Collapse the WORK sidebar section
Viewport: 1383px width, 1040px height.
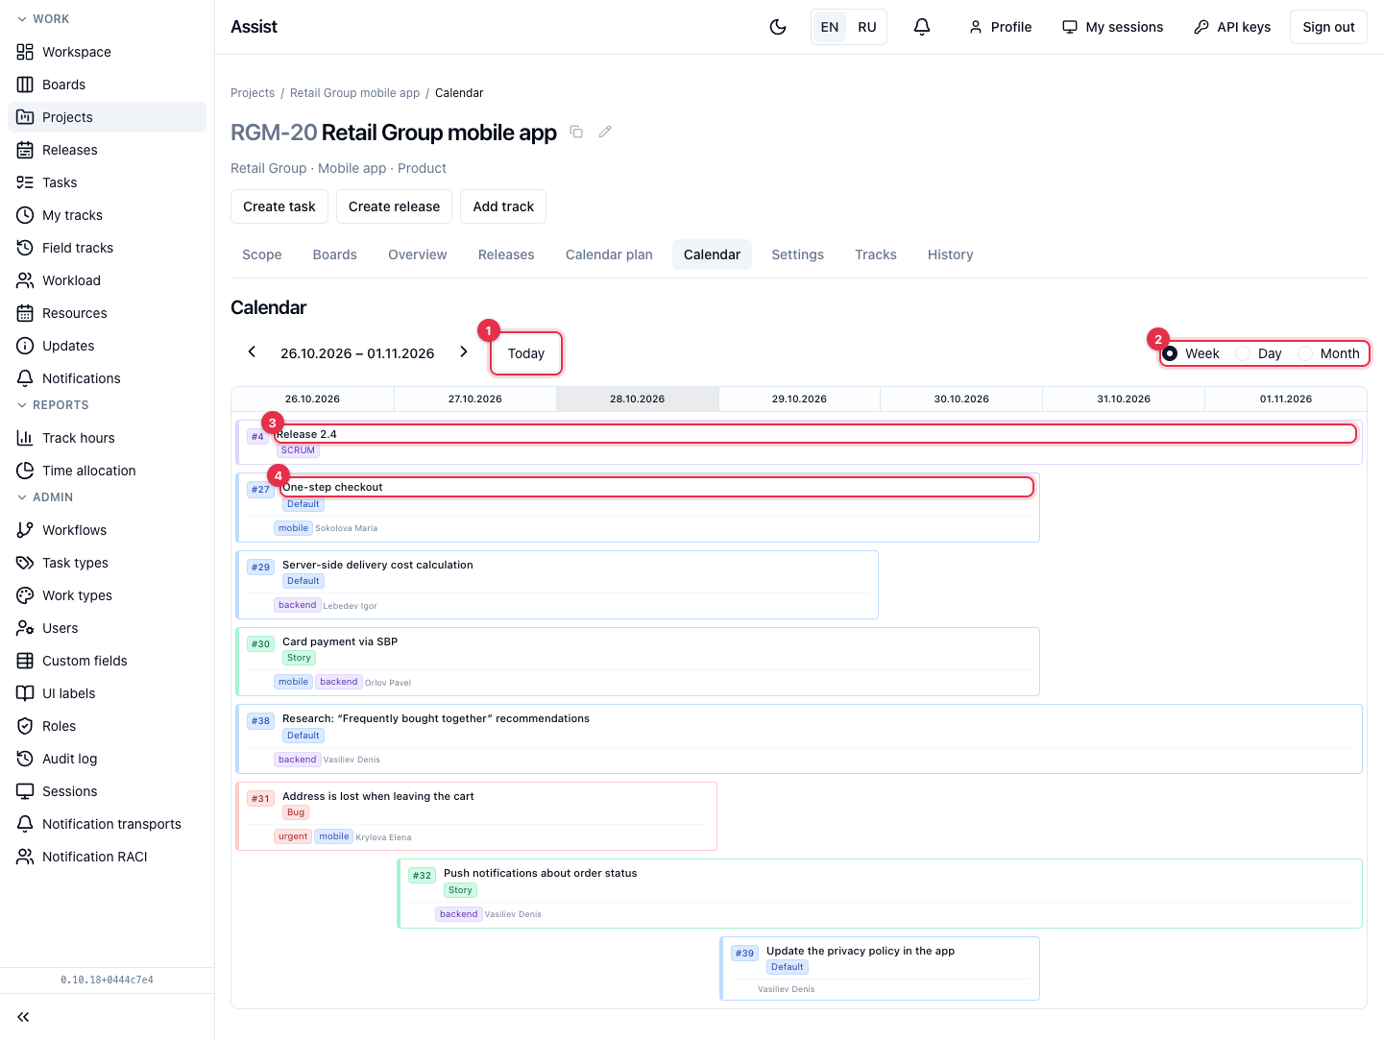[x=43, y=19]
